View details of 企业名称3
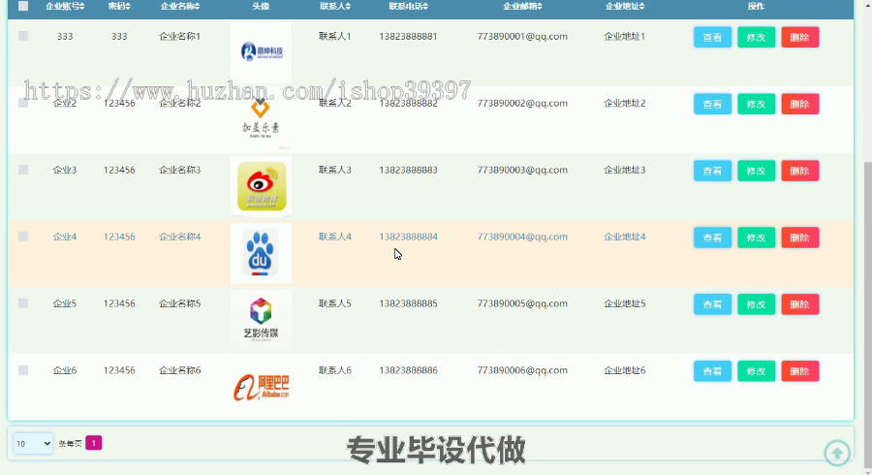 tap(712, 171)
